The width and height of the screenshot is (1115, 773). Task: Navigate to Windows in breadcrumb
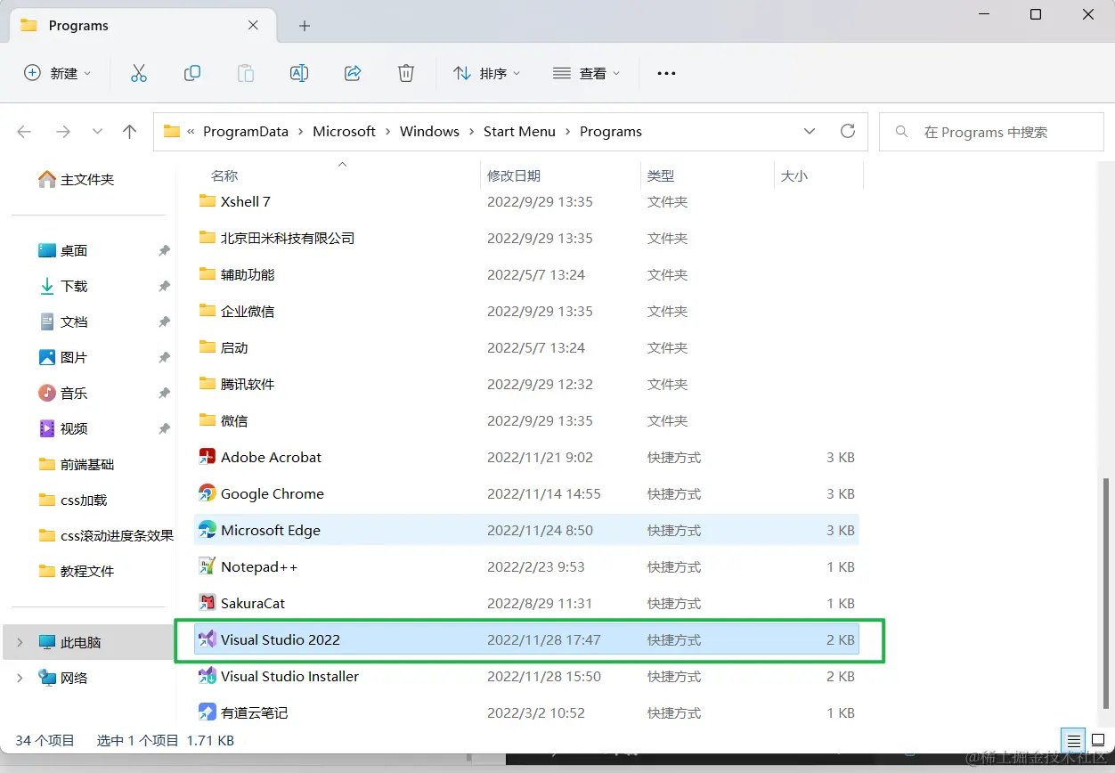pos(429,132)
